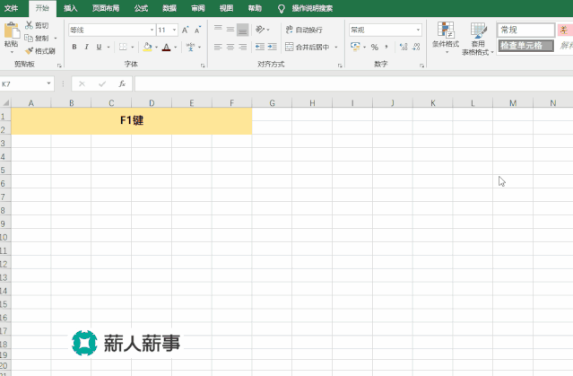The width and height of the screenshot is (573, 376).
Task: Apply the yellow fill color bucket
Action: pos(147,47)
